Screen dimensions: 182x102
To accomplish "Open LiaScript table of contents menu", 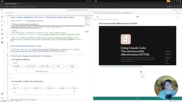I will point(97,17).
